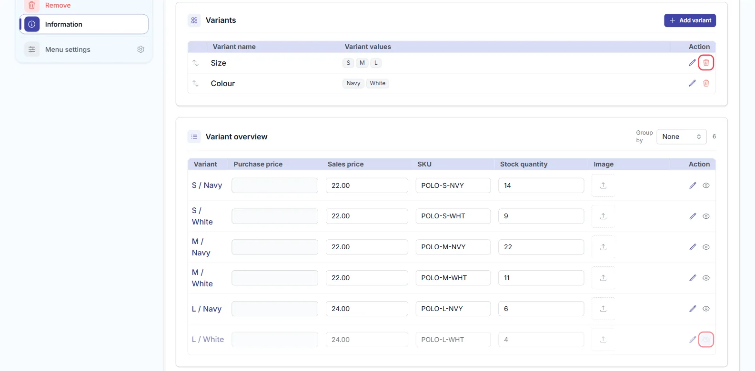Click sales price 24.00 for L / Navy
Viewport: 755px width, 371px height.
pyautogui.click(x=367, y=309)
